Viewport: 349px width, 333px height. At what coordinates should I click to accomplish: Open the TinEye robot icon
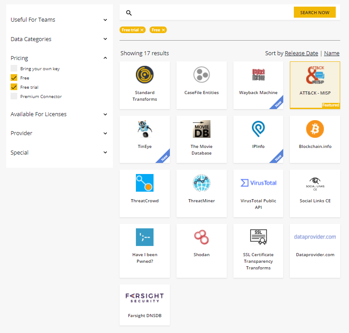pos(145,129)
